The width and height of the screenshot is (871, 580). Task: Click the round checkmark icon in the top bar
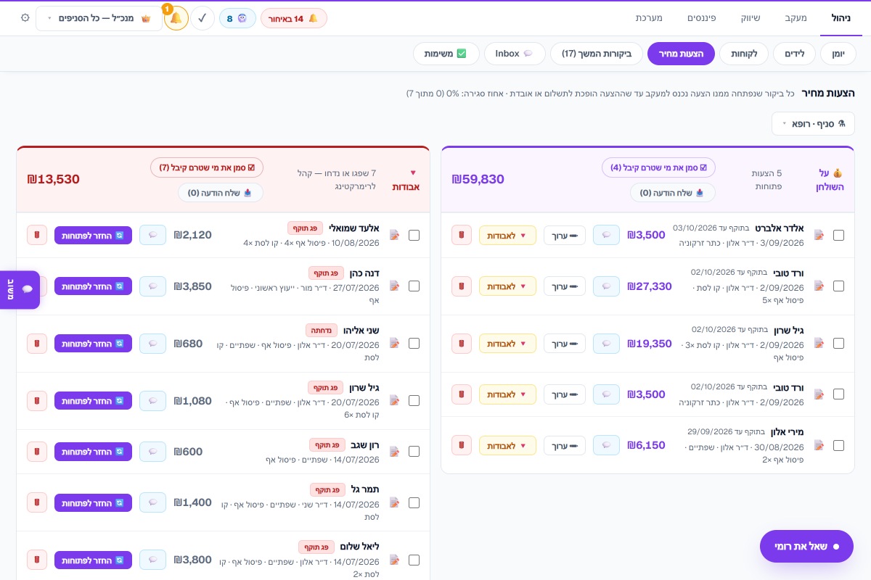203,18
